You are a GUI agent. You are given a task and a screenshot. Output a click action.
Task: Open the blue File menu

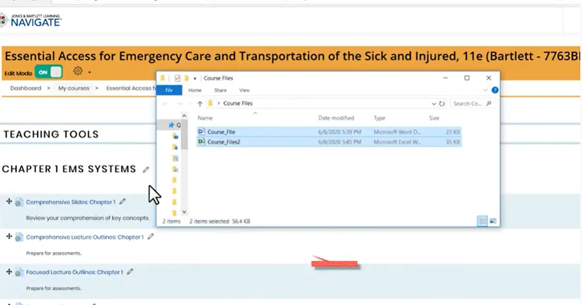coord(169,90)
